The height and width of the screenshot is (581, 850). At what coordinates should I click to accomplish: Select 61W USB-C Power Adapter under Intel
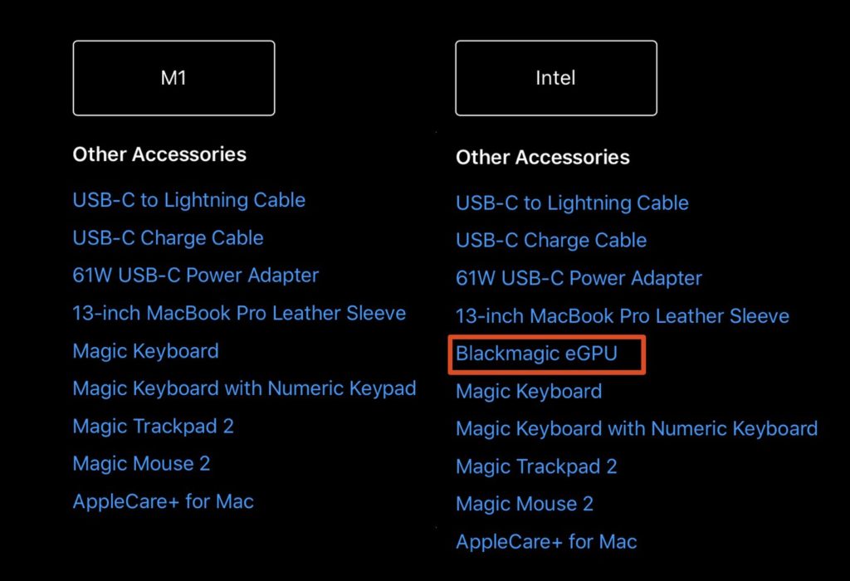click(578, 278)
